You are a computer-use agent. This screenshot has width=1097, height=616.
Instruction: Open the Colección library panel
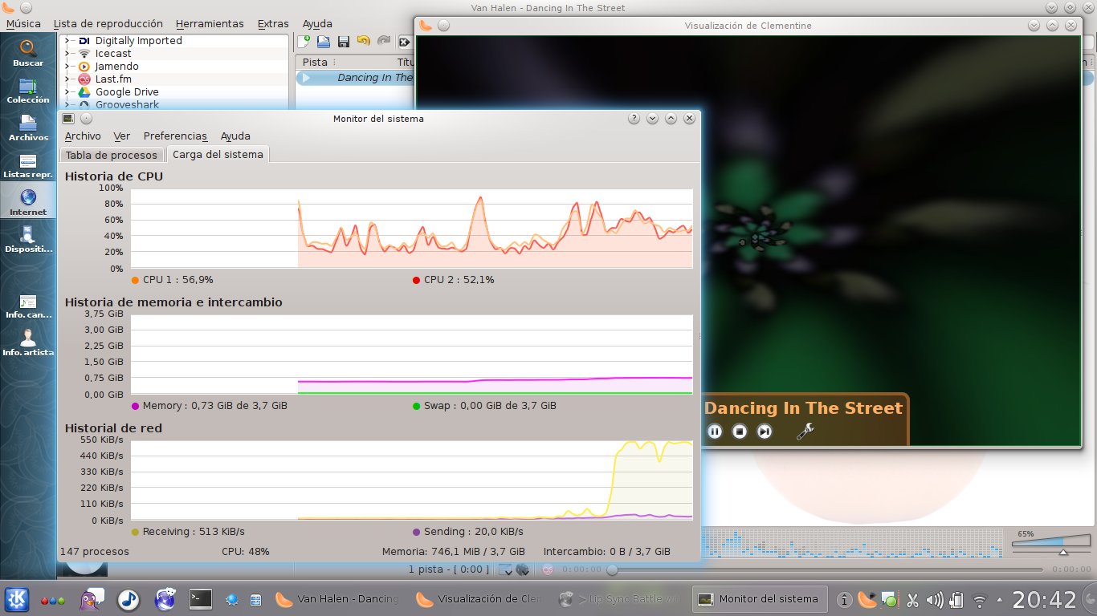coord(28,91)
